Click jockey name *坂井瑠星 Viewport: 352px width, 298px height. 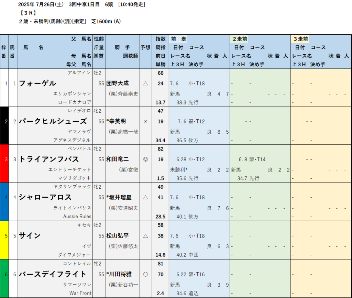[119, 198]
